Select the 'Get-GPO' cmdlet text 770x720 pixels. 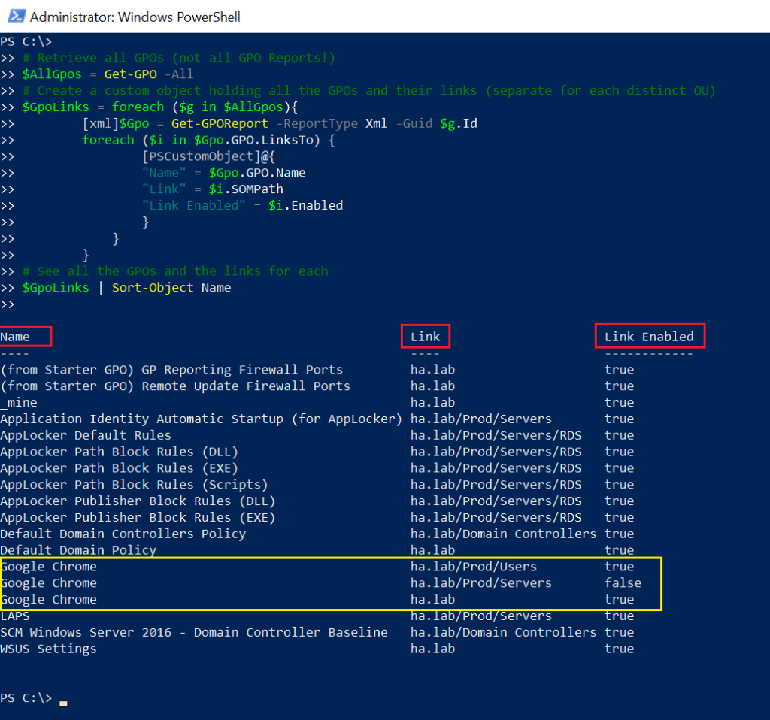[131, 74]
